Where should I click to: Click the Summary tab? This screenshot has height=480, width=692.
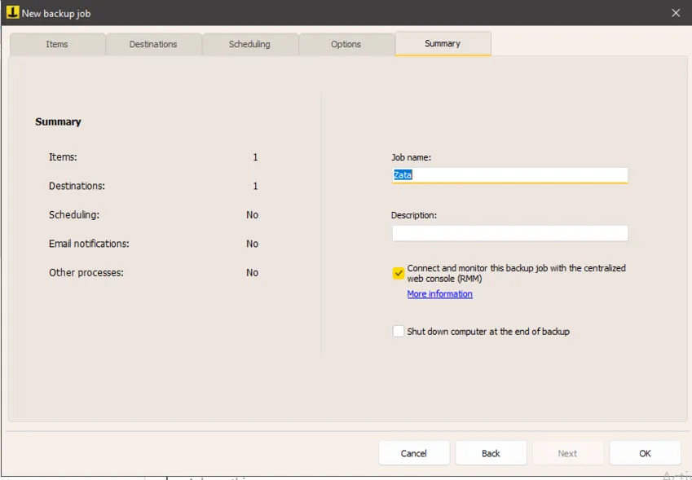click(x=443, y=44)
